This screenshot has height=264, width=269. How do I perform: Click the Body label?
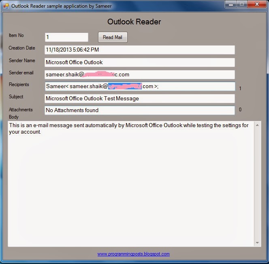click(x=13, y=117)
